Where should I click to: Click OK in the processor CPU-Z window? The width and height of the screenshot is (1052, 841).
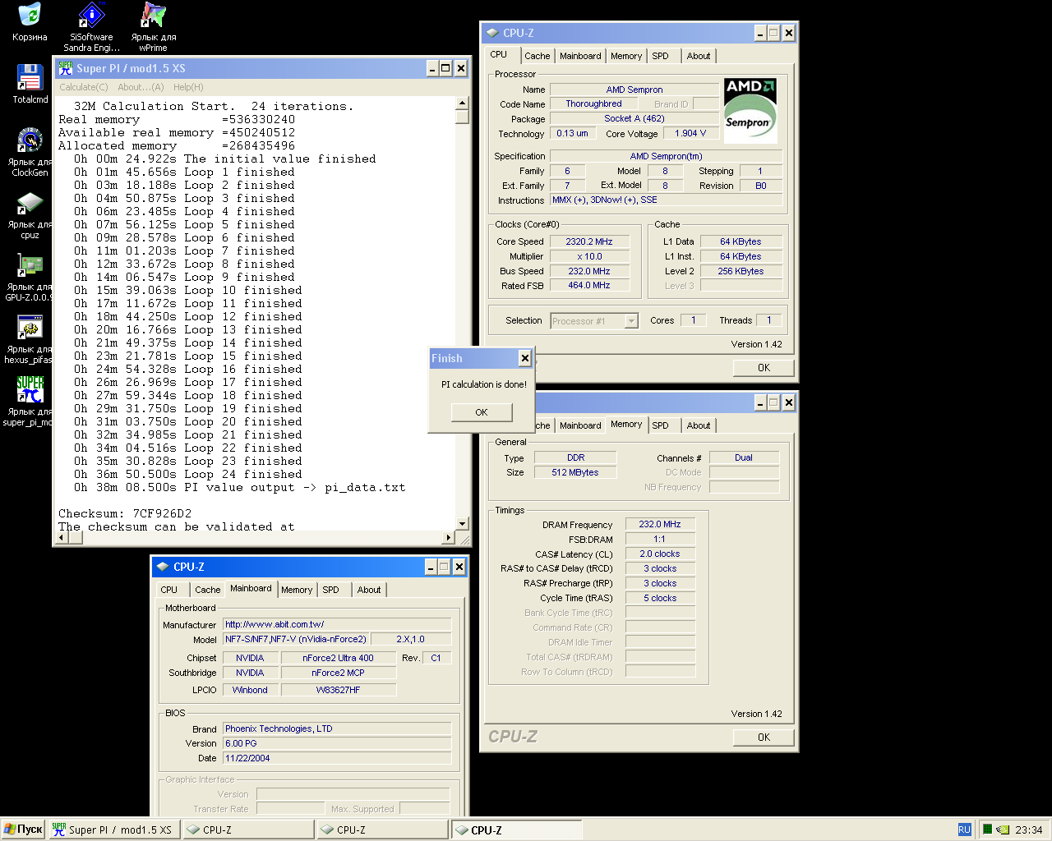click(764, 368)
